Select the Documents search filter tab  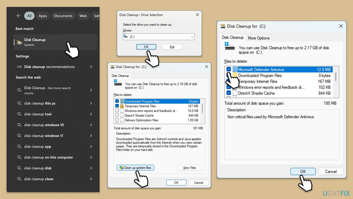coord(63,16)
